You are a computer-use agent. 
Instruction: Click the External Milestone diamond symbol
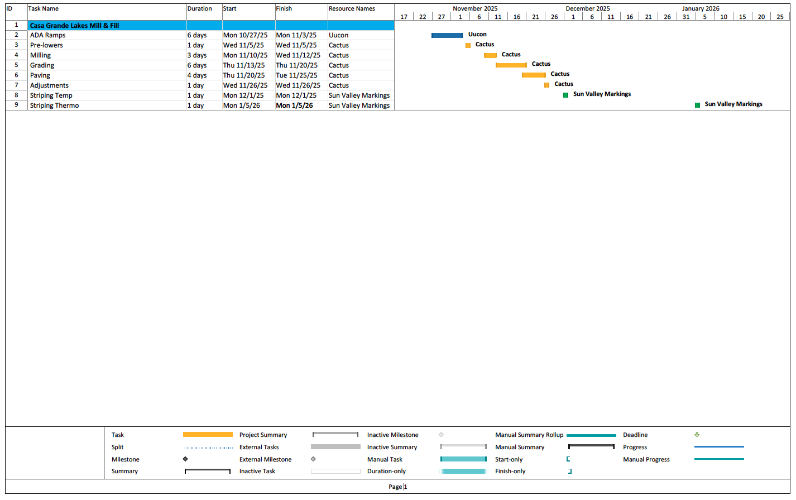(313, 459)
